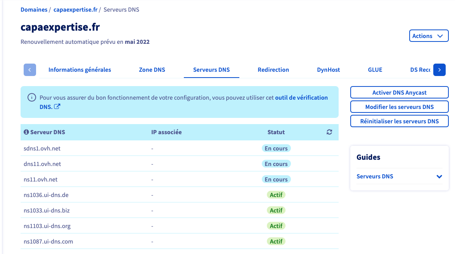
Task: Click Réinitialiser les serveurs DNS button
Action: 399,121
